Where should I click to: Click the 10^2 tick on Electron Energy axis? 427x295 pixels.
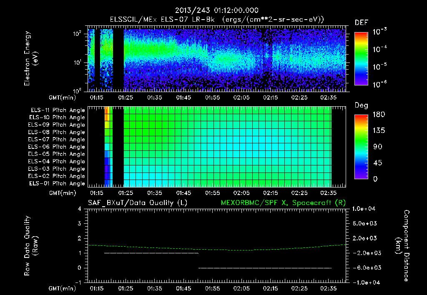click(x=78, y=34)
